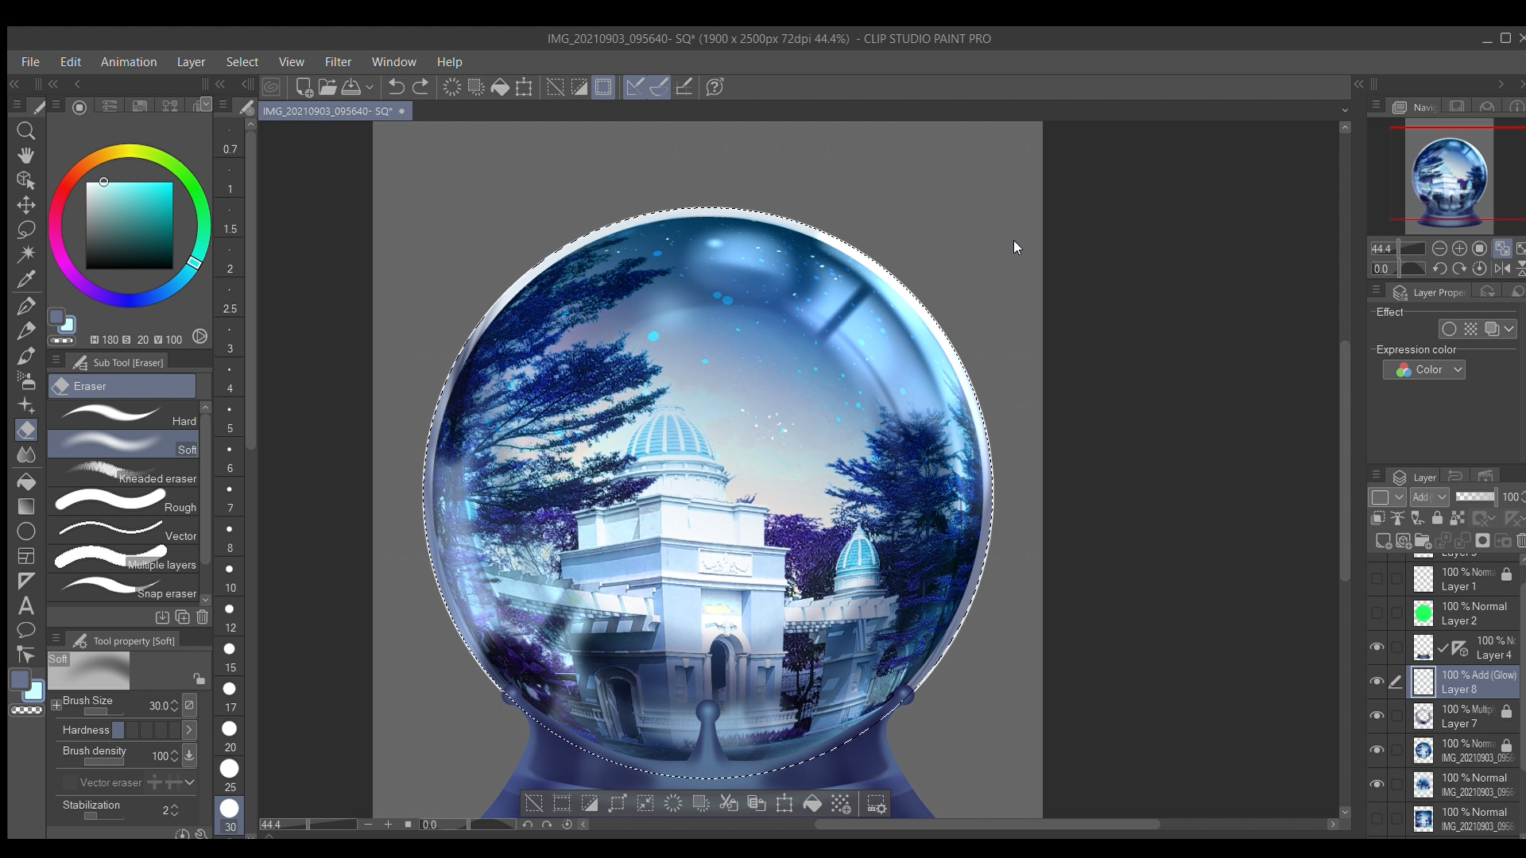Open CLIP STUDIO help via the question mark icon
Viewport: 1526px width, 858px height.
point(715,87)
